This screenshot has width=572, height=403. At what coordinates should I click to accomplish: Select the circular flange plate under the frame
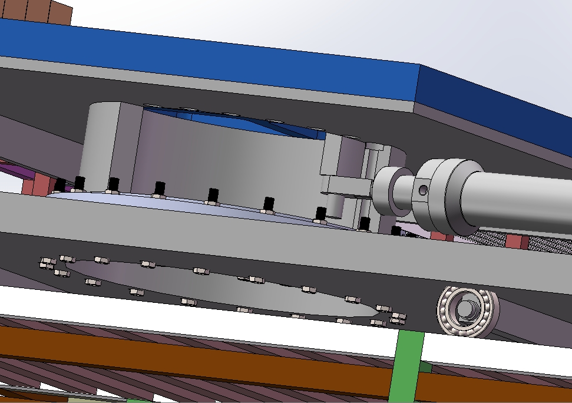tap(223, 288)
